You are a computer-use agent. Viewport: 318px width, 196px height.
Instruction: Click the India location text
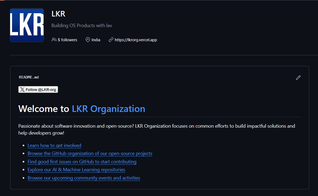[x=96, y=40]
